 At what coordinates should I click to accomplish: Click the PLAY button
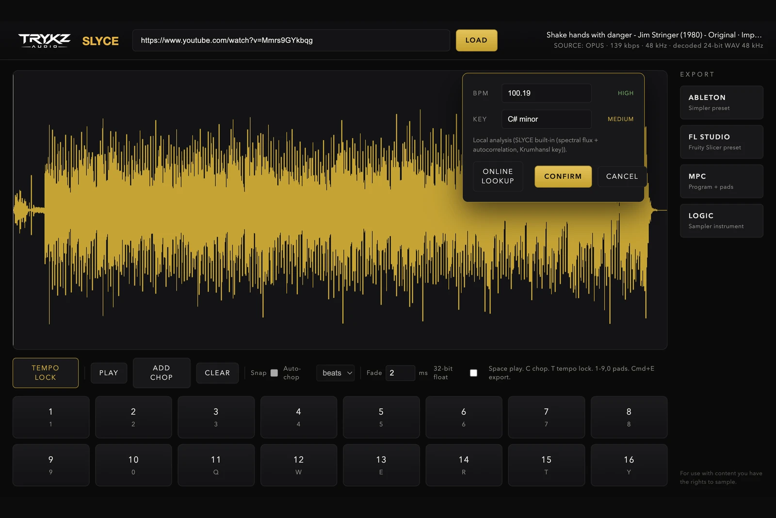[x=109, y=373]
